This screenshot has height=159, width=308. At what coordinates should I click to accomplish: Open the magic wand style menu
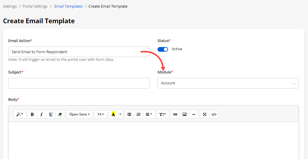tap(20, 114)
